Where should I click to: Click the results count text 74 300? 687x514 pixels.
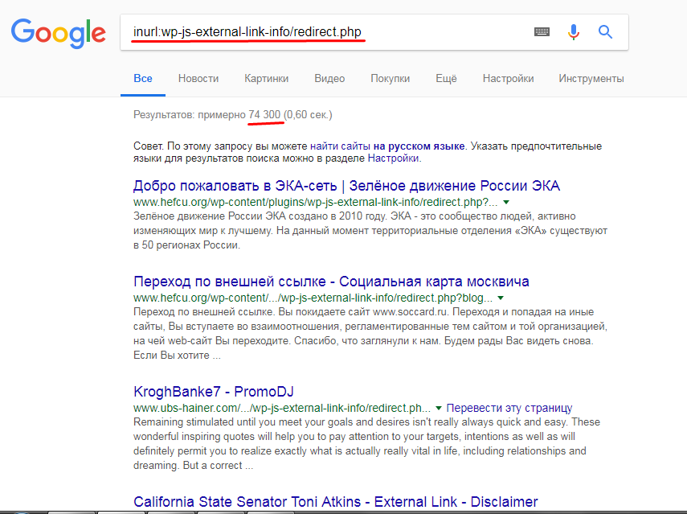click(x=264, y=114)
